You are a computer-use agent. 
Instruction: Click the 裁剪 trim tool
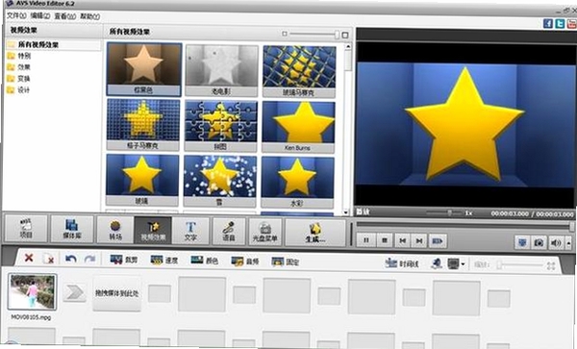tap(124, 260)
